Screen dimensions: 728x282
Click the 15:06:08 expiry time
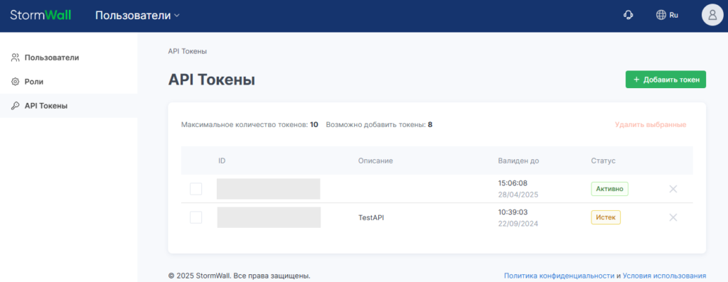[513, 183]
